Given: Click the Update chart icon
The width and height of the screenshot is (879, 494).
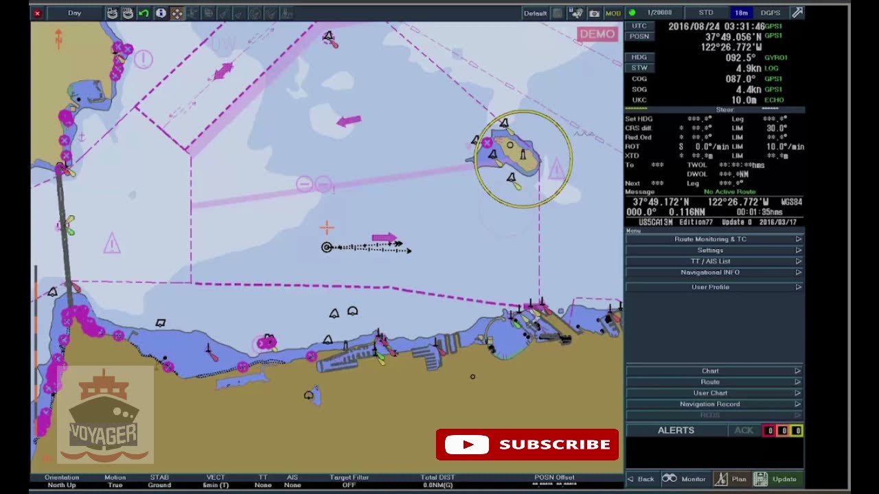Looking at the screenshot, I should coord(760,479).
